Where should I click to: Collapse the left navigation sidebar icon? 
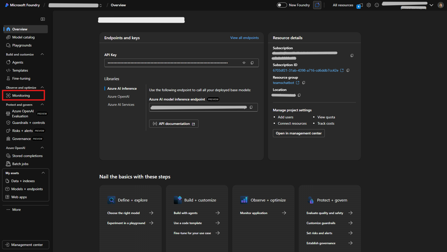pyautogui.click(x=43, y=19)
